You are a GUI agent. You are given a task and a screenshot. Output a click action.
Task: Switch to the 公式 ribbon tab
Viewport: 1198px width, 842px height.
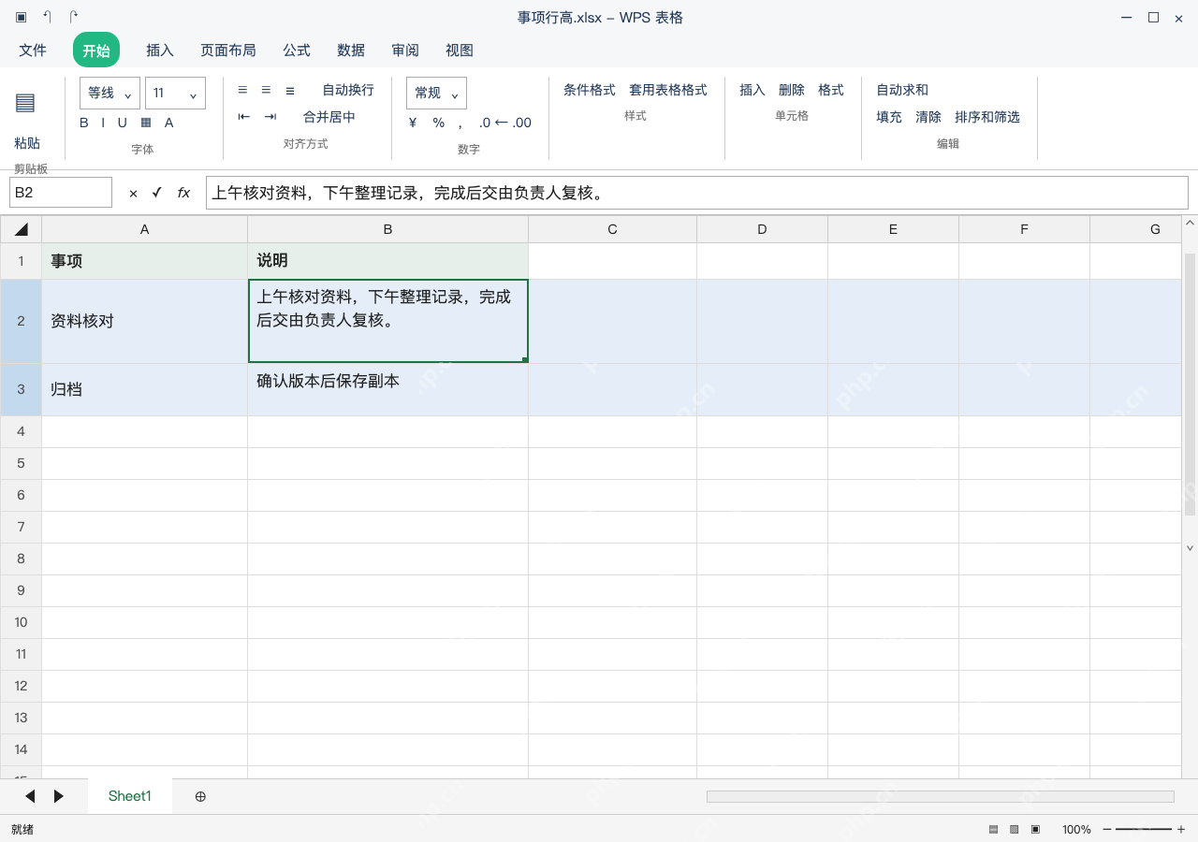tap(297, 51)
